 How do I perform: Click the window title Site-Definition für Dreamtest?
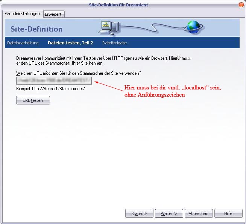click(x=118, y=5)
